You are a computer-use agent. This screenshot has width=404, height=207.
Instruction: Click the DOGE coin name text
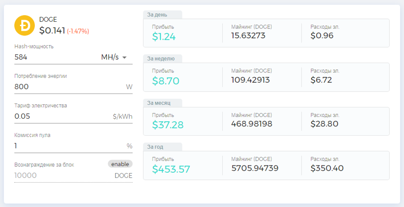[x=48, y=19]
